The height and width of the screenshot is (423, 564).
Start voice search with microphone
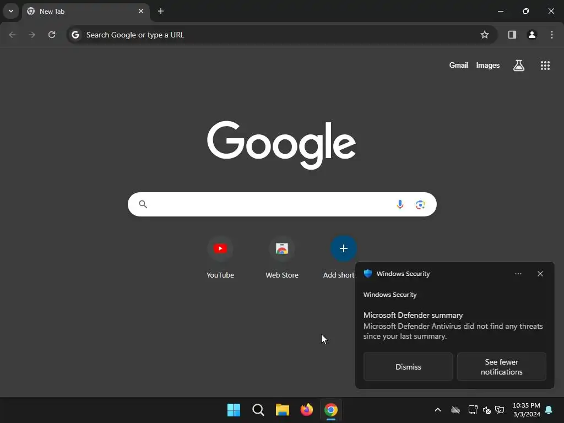pyautogui.click(x=400, y=205)
